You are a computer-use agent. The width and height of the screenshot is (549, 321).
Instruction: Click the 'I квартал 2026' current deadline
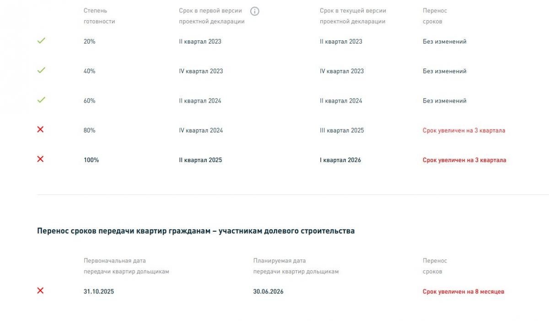340,160
